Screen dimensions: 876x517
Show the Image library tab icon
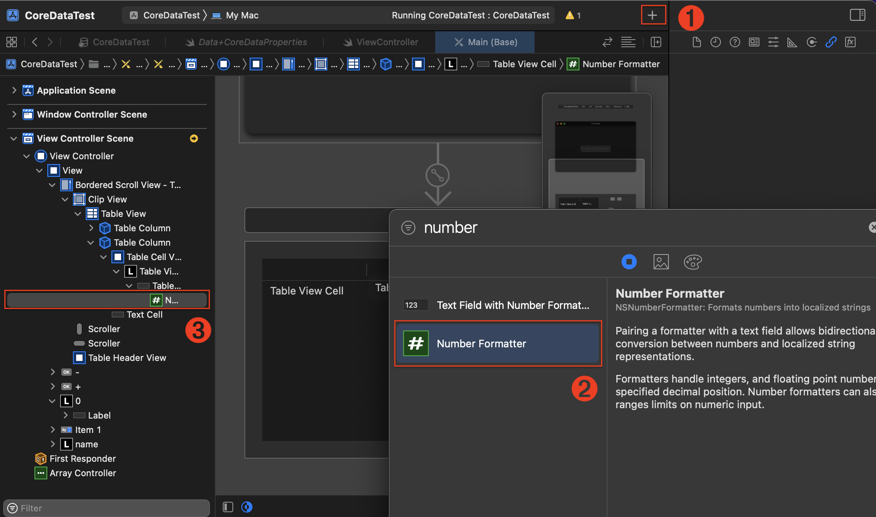(x=661, y=262)
